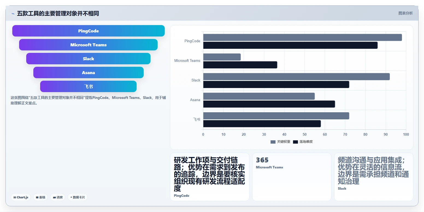Click 飞书 关键权重 gray bar
Image resolution: width=424 pixels, height=212 pixels.
276,116
